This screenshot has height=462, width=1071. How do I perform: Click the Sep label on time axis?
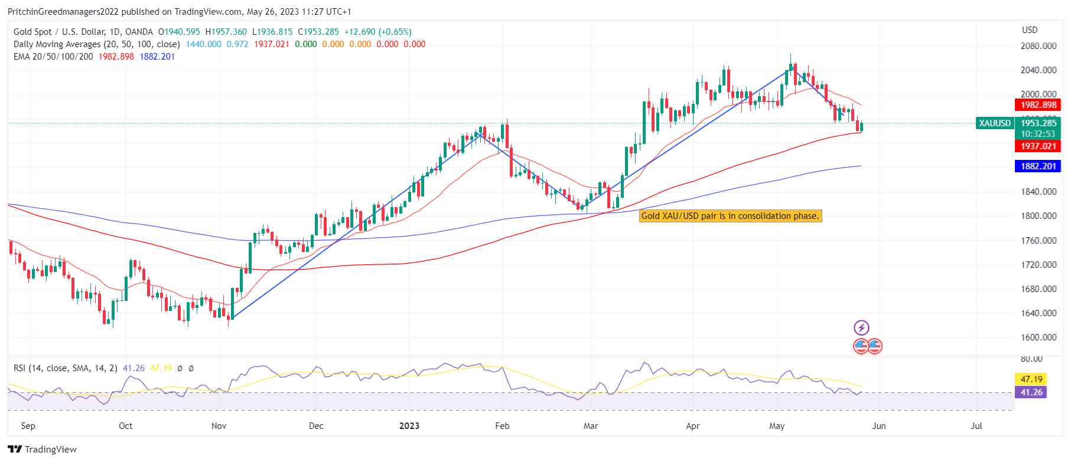(x=28, y=426)
